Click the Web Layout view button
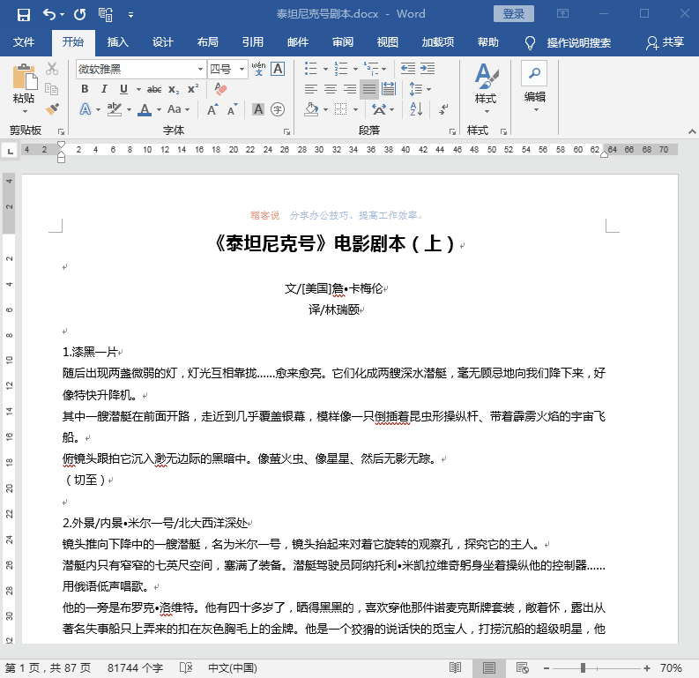This screenshot has width=699, height=678. 522,667
